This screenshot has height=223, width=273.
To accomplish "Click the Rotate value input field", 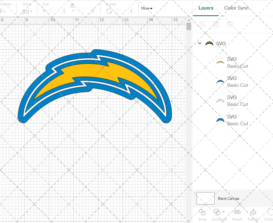I will tap(122, 11).
